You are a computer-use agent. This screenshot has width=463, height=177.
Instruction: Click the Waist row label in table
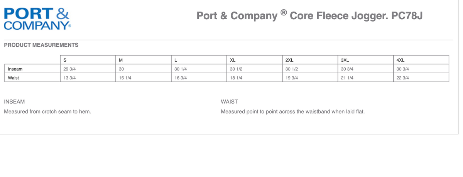click(14, 78)
